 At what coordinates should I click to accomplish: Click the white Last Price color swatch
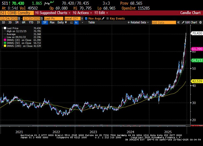(5, 28)
